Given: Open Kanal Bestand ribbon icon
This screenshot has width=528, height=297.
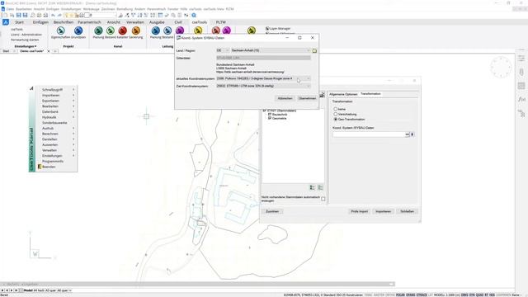Looking at the screenshot, I should tap(110, 31).
